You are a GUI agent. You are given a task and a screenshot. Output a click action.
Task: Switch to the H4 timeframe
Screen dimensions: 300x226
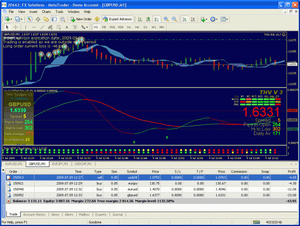(137, 27)
